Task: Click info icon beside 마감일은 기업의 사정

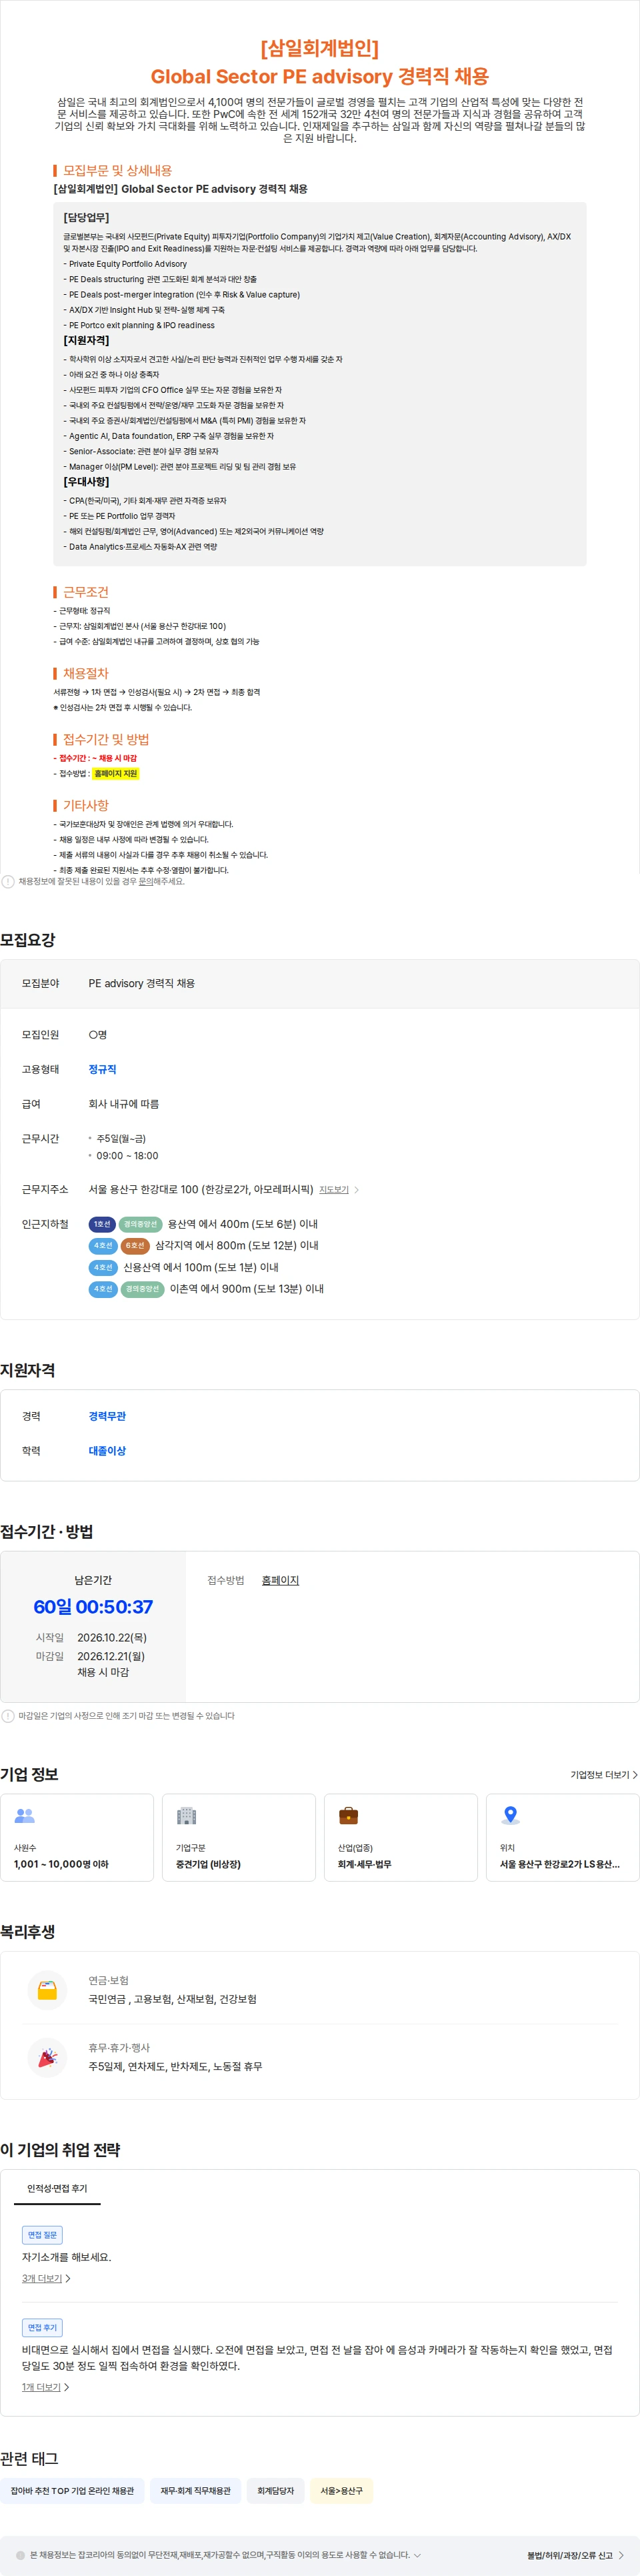Action: 8,1716
